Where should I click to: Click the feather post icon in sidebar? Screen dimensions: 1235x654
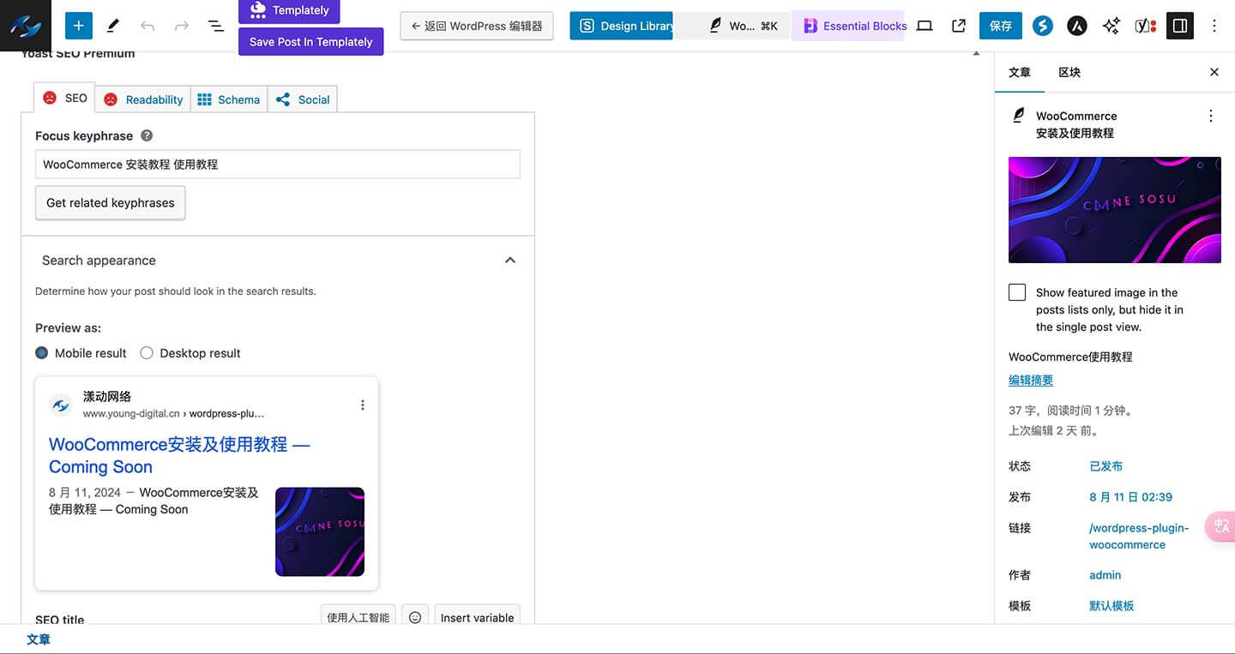[x=1019, y=115]
